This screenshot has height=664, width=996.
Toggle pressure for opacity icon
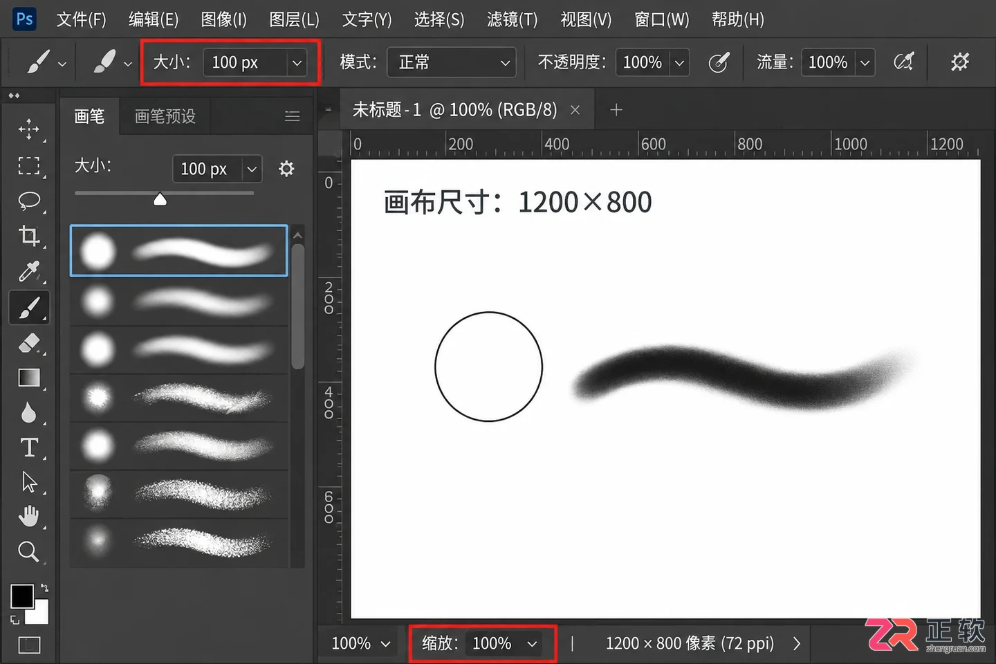pyautogui.click(x=719, y=62)
